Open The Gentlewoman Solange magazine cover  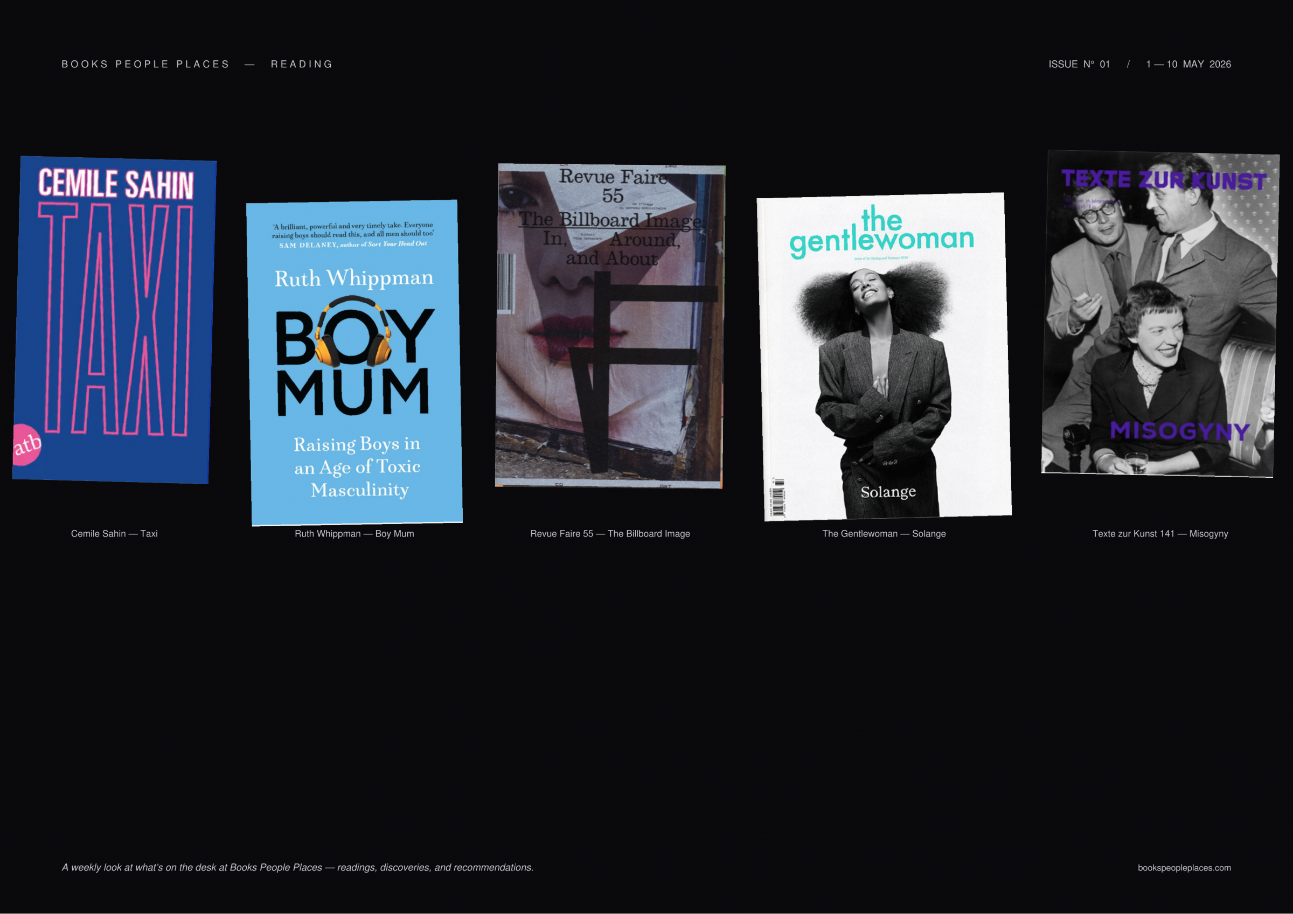(884, 357)
